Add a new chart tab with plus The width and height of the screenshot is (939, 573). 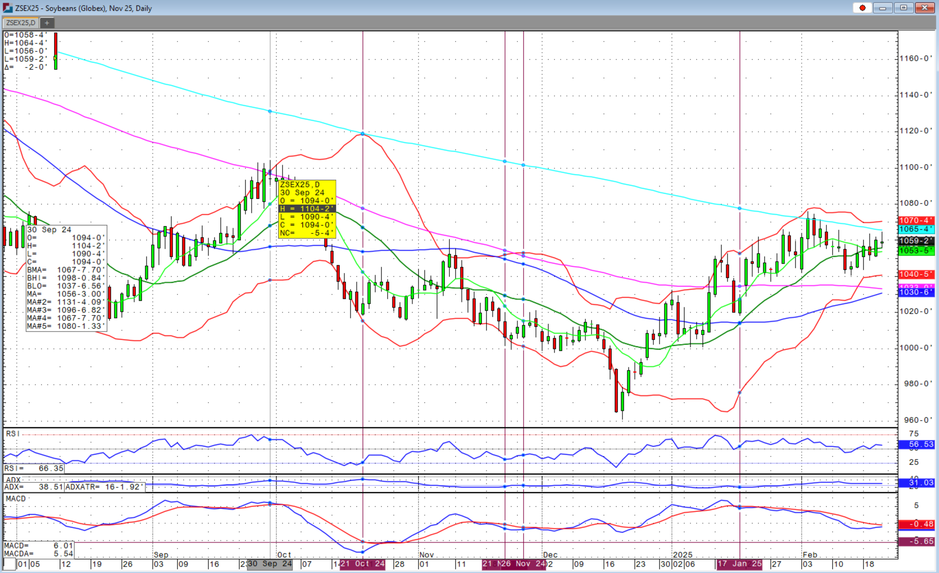tap(47, 23)
